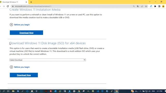Bookmark this page with the star icon
This screenshot has height=93, width=166.
pos(146,6)
